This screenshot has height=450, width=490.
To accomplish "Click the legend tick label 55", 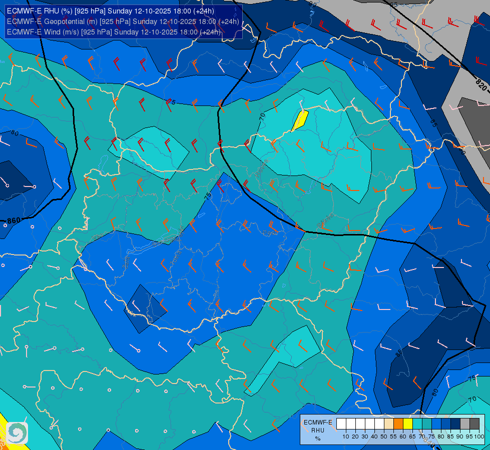I will click(x=393, y=436).
